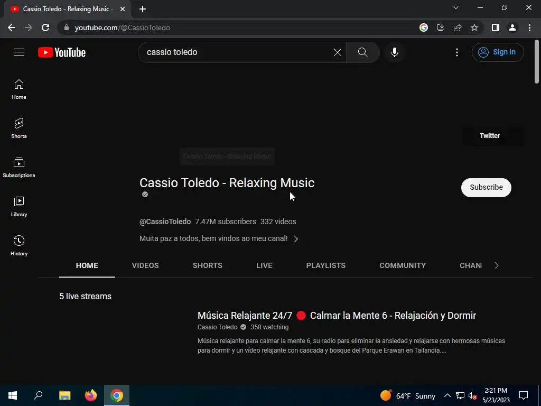View site info via the lock icon

(67, 27)
